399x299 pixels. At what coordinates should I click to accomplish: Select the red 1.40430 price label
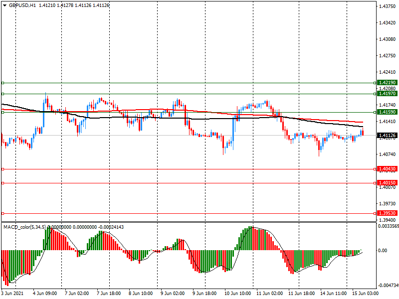[x=387, y=169]
